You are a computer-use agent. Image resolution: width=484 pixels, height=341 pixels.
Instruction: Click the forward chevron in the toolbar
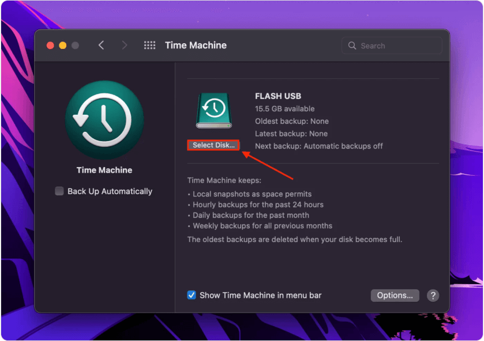(125, 46)
